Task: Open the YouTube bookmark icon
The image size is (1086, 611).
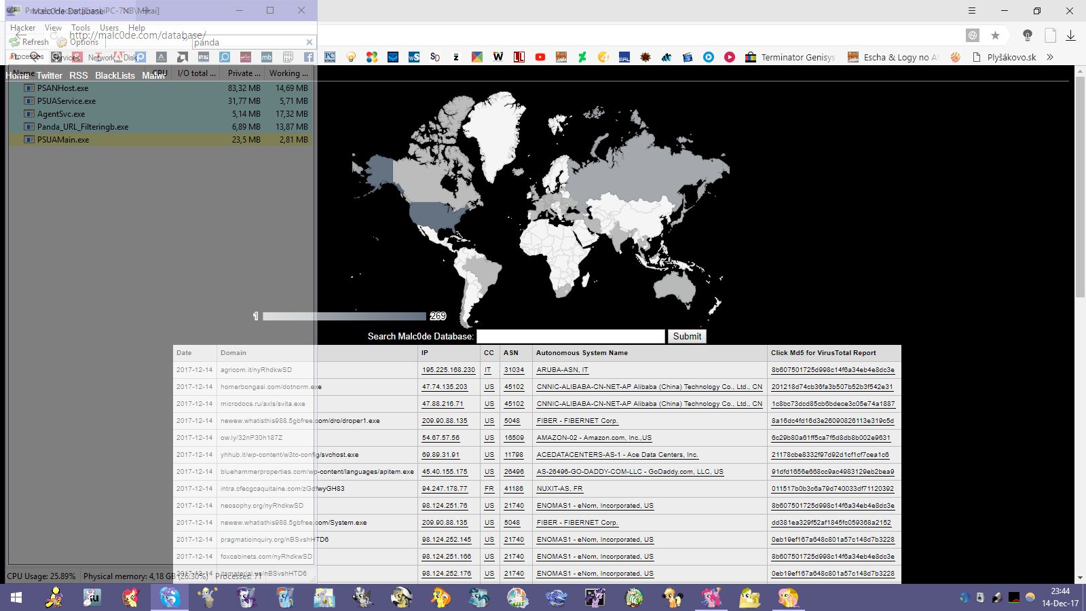Action: click(540, 57)
